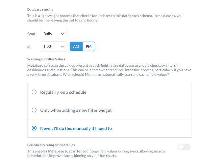Click the database syncing description paragraph

[x=105, y=18]
